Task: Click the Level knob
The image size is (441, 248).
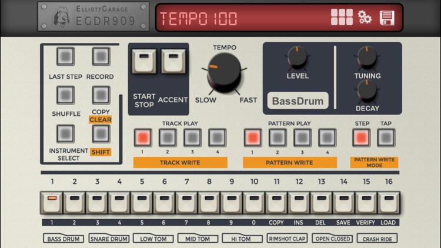Action: tap(298, 58)
